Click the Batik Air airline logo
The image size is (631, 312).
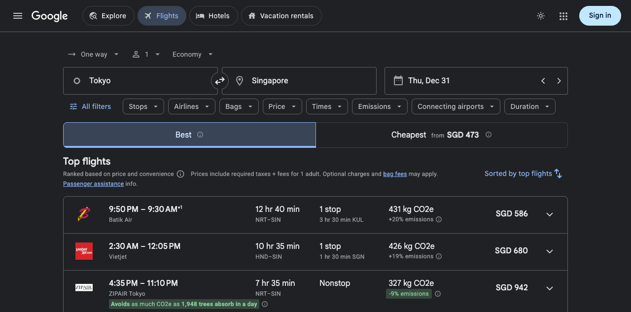[84, 214]
